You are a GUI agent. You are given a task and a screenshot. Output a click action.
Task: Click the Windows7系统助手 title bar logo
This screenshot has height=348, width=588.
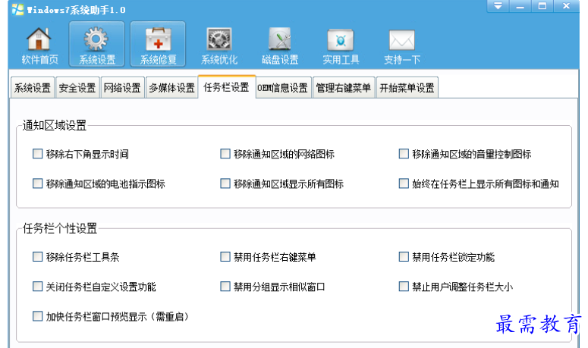click(x=17, y=9)
